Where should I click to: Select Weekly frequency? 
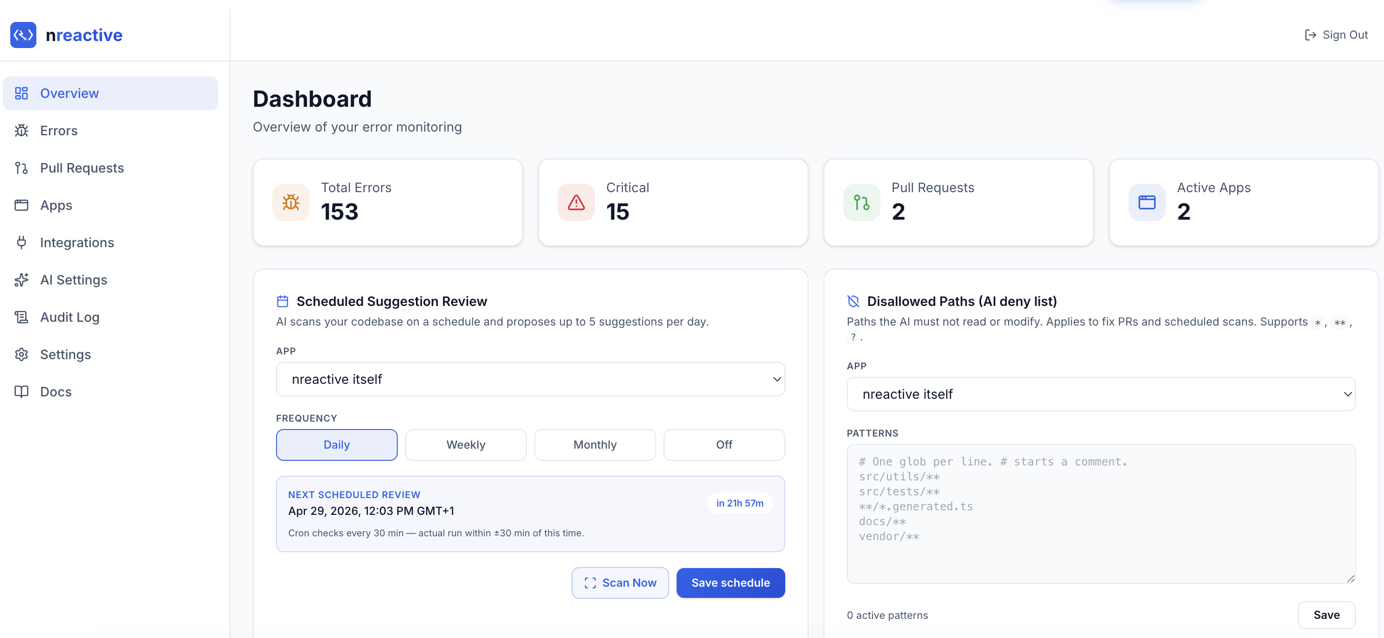coord(466,445)
